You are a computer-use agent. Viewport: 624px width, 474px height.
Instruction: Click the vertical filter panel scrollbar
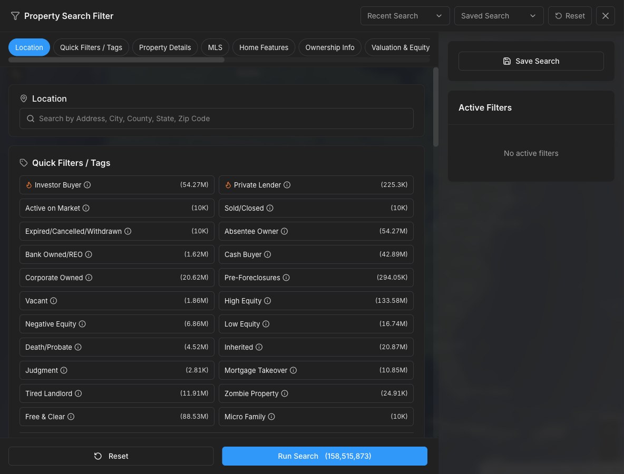coord(436,107)
